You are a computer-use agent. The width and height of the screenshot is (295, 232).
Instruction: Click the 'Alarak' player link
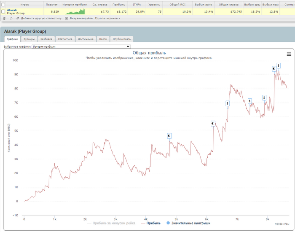pos(12,10)
